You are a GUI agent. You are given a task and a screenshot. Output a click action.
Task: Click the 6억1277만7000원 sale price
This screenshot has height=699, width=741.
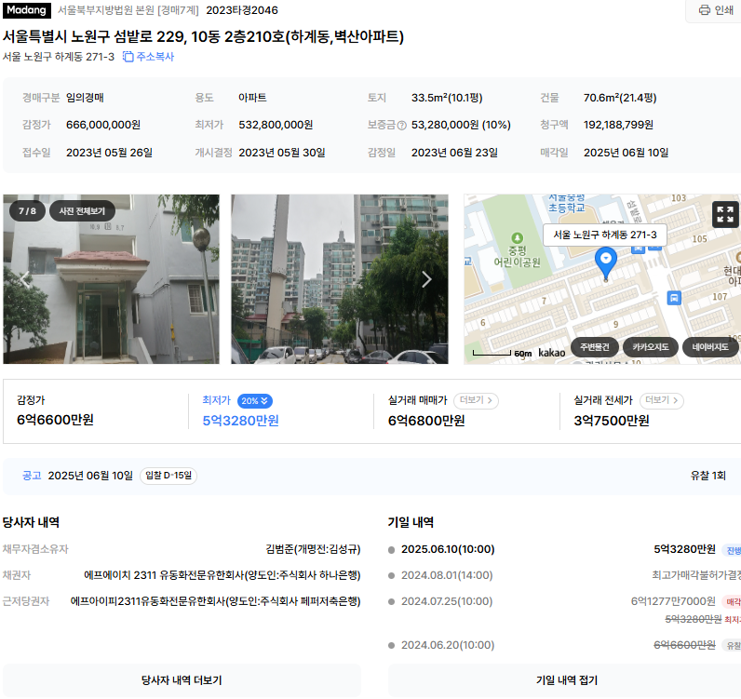673,601
